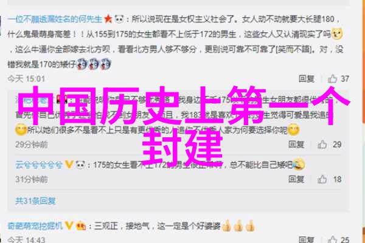Click 回复 on the 31分钟前 reply

click(x=296, y=179)
